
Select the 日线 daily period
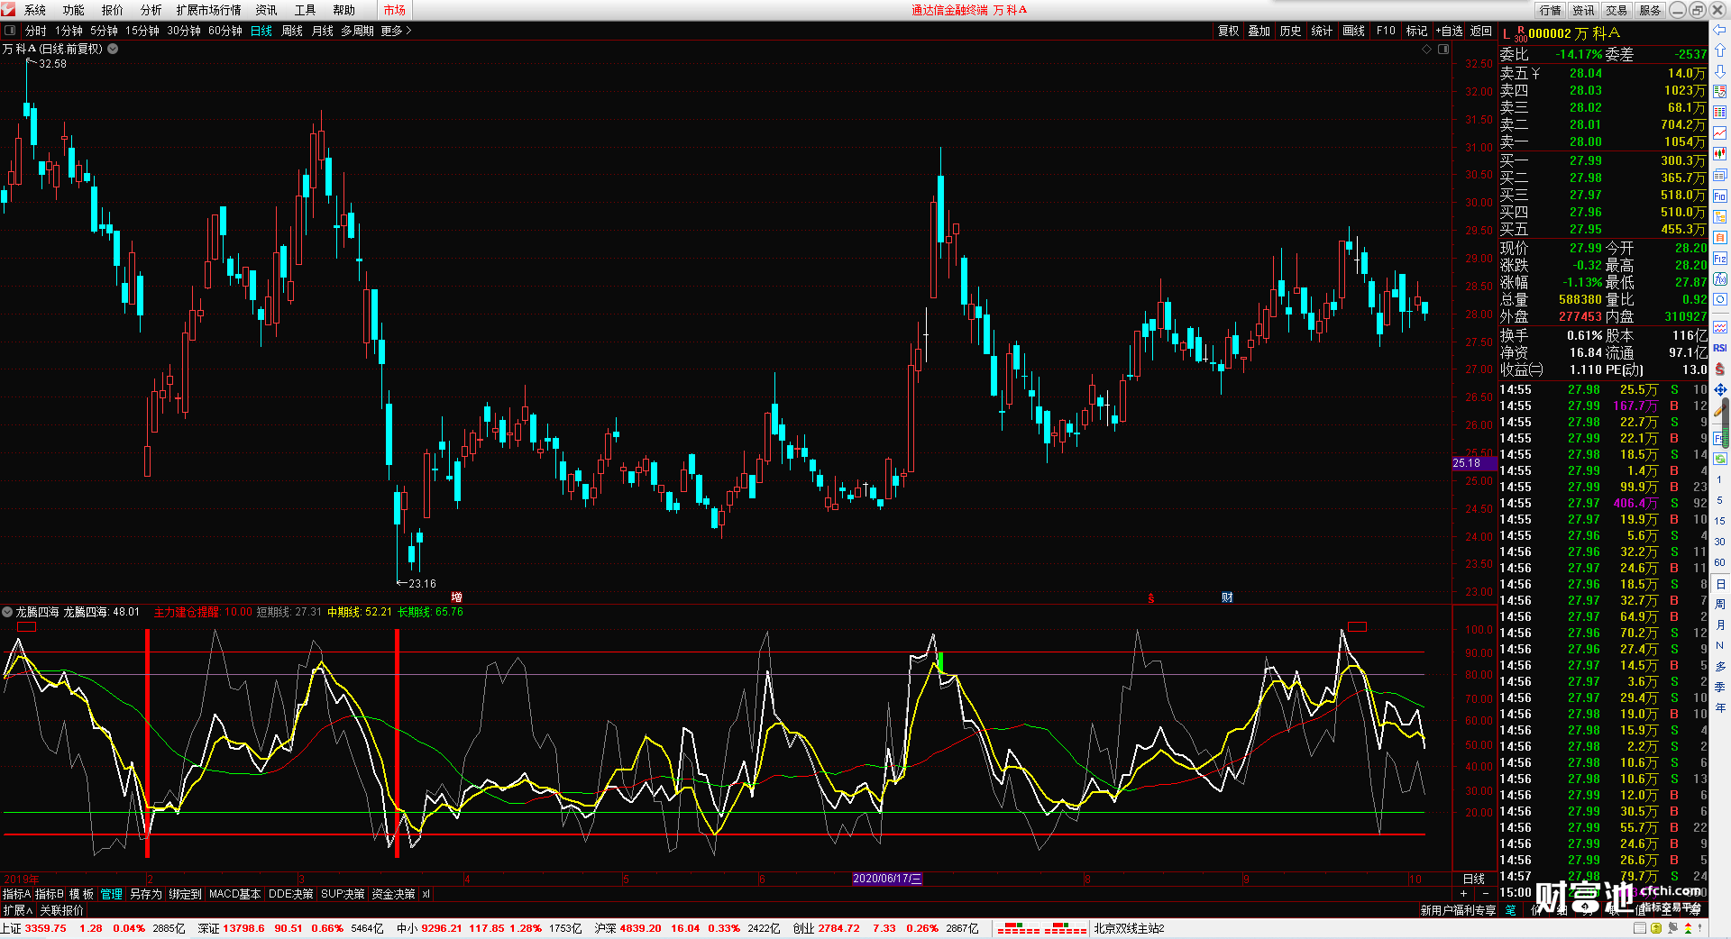(261, 31)
